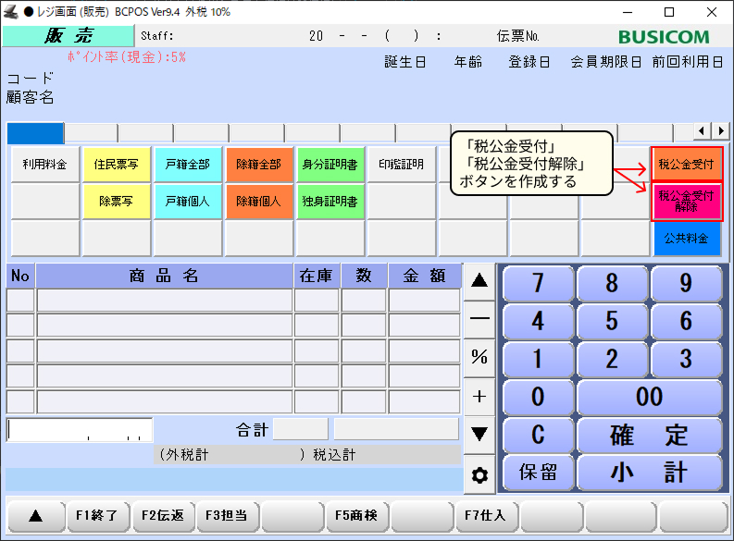
Task: Click F1終了 function key
Action: [x=98, y=516]
